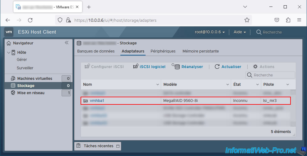The height and width of the screenshot is (156, 307).
Task: Close the VMware ESXi browser tab
Action: 77,7
